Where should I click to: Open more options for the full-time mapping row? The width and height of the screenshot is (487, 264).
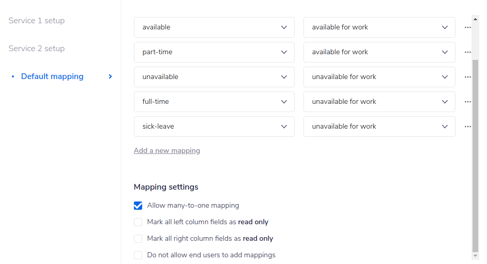point(467,102)
